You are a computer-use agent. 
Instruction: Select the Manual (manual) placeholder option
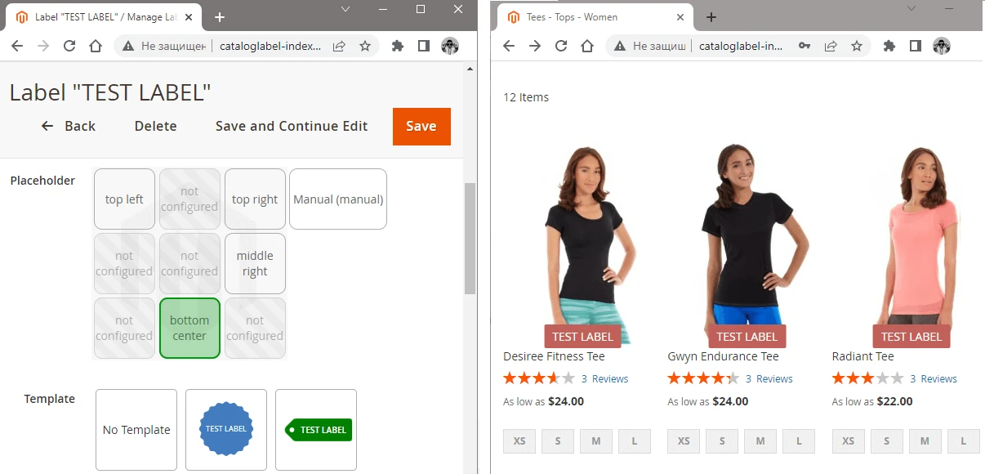point(338,199)
